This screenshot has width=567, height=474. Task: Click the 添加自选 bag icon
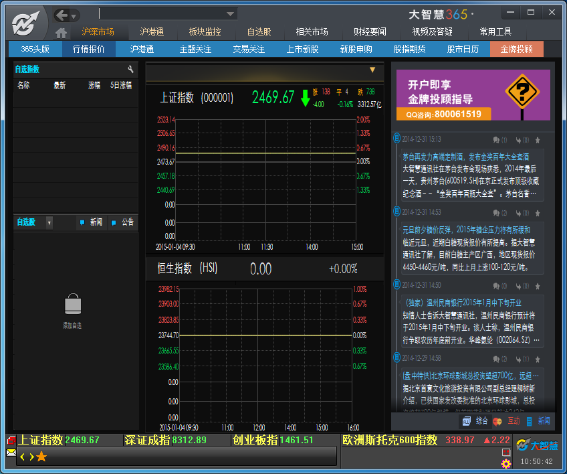tap(73, 305)
